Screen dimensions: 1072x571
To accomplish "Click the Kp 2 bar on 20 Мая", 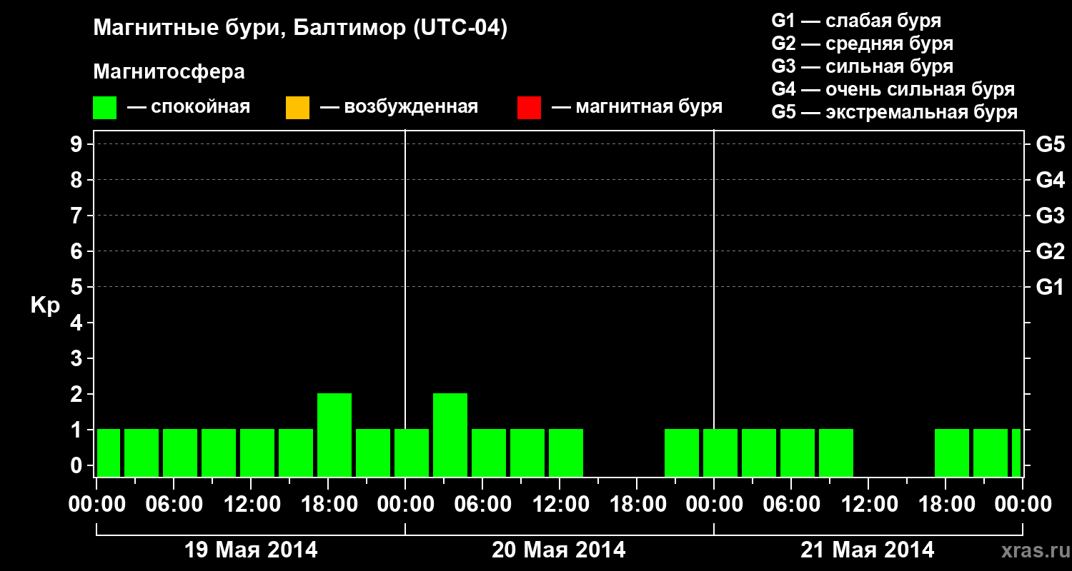I will point(450,435).
